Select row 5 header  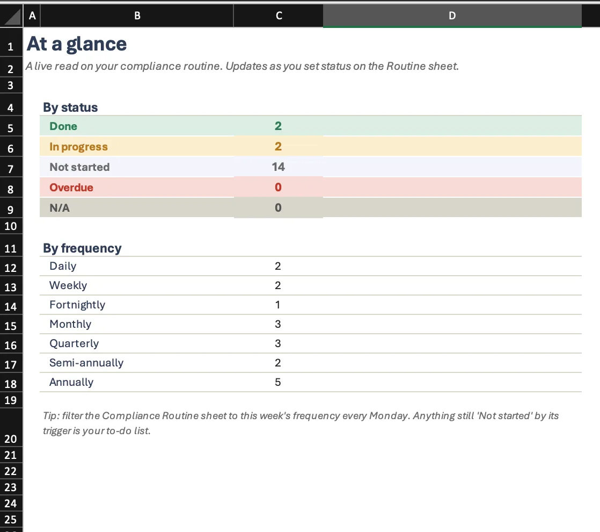point(11,126)
